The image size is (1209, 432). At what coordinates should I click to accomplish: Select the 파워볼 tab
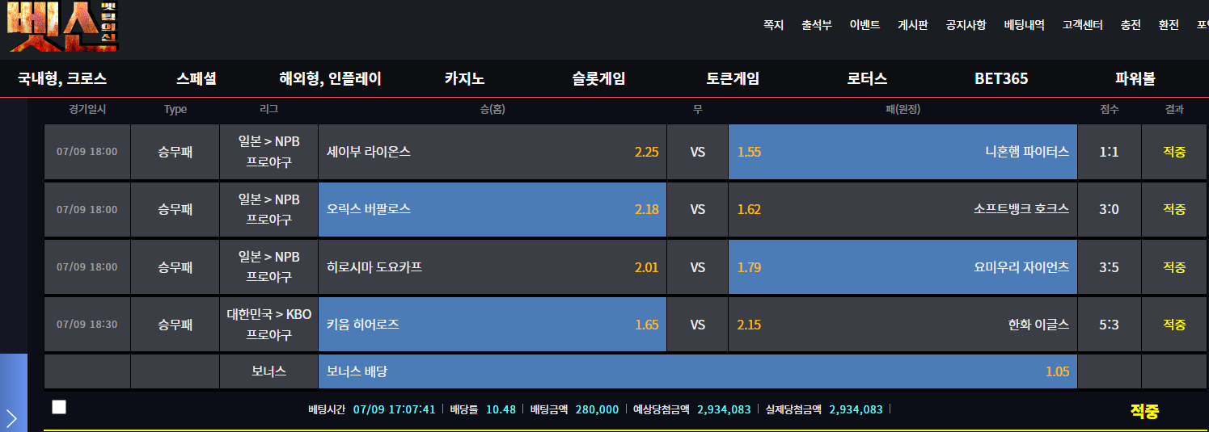[1135, 79]
